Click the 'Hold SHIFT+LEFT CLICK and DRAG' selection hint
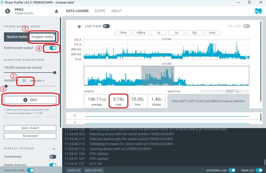This screenshot has height=173, width=266. 208,101
